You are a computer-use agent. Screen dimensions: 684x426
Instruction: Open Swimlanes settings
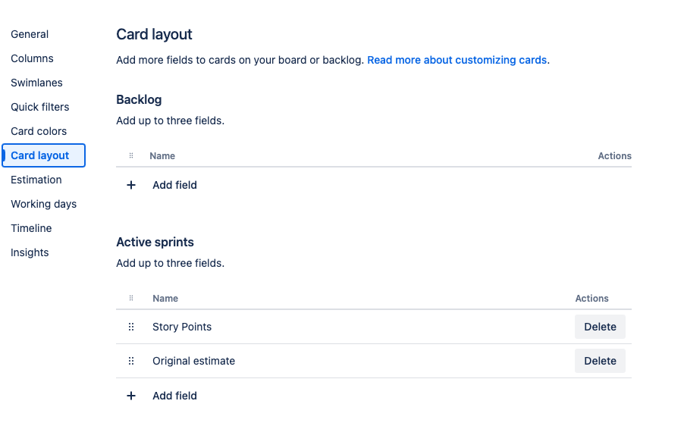coord(36,83)
